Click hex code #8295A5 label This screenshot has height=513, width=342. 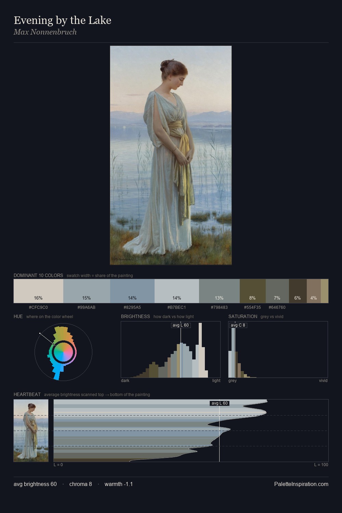point(132,307)
